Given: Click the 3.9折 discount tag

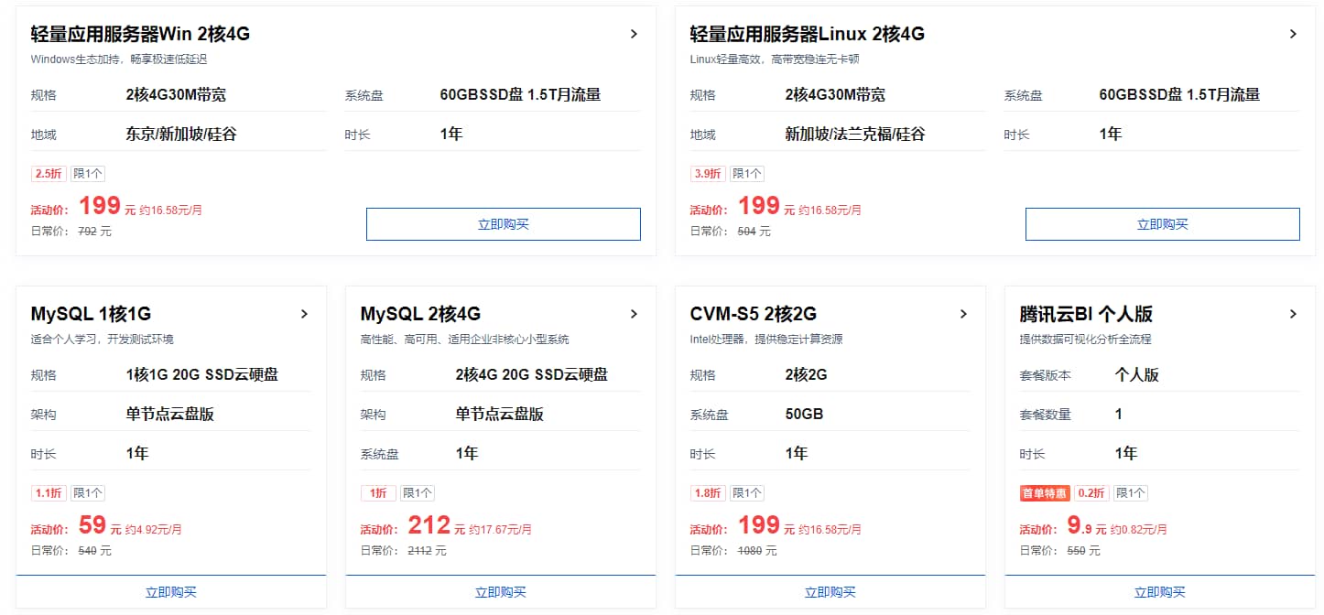Looking at the screenshot, I should [x=708, y=174].
